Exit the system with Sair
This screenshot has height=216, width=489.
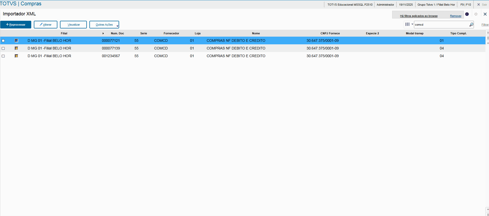coord(482,5)
